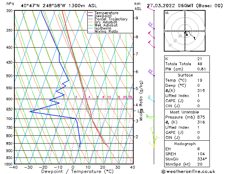Click the 'Totals Totals' value '49'
Viewport: 226px width, 174px height.
point(200,64)
